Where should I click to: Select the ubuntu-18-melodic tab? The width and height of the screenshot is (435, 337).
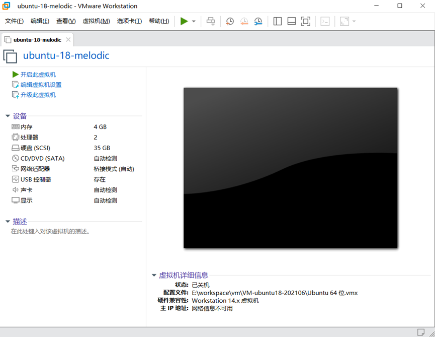click(37, 40)
